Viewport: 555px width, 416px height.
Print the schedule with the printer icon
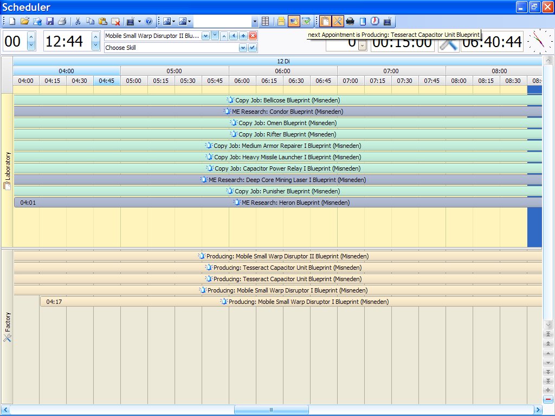[62, 22]
